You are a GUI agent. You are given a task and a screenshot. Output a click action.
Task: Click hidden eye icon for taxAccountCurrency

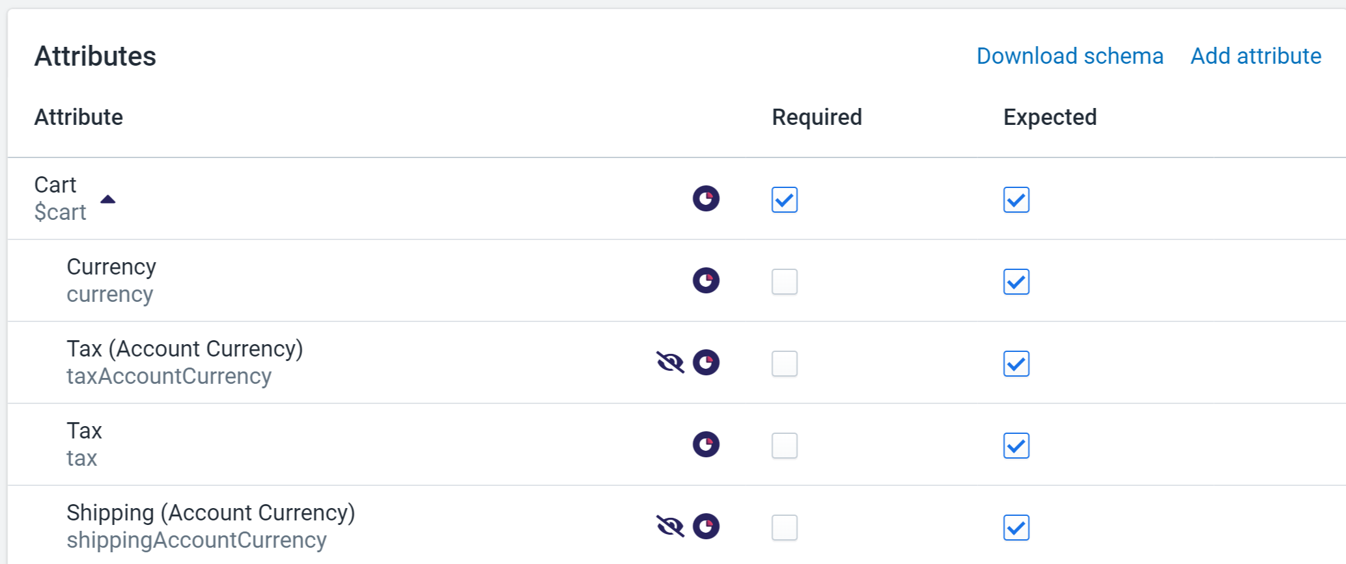tap(670, 362)
